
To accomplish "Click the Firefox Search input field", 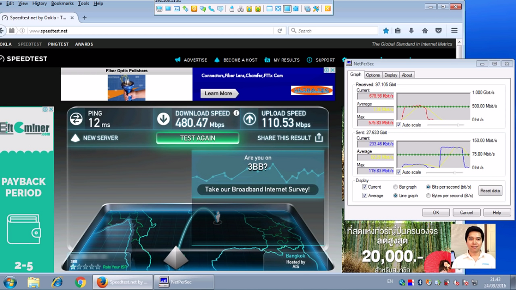I will 333,31.
